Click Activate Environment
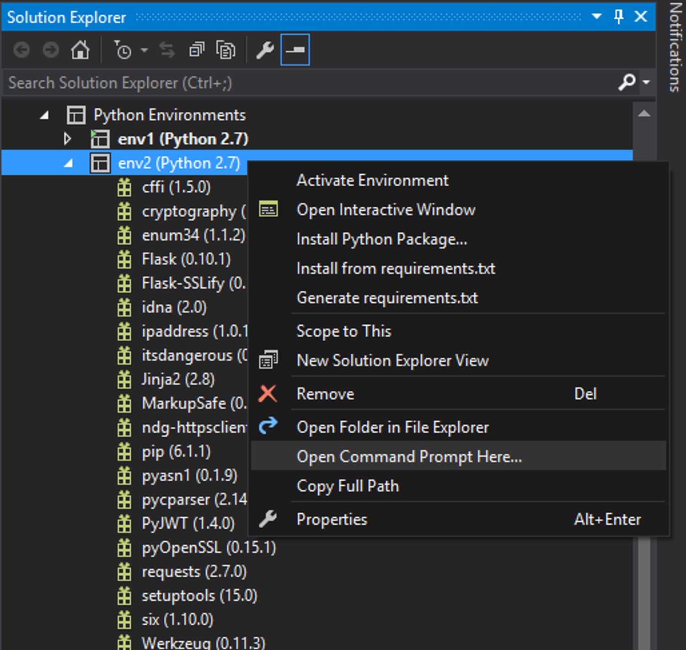686x650 pixels. click(x=372, y=180)
